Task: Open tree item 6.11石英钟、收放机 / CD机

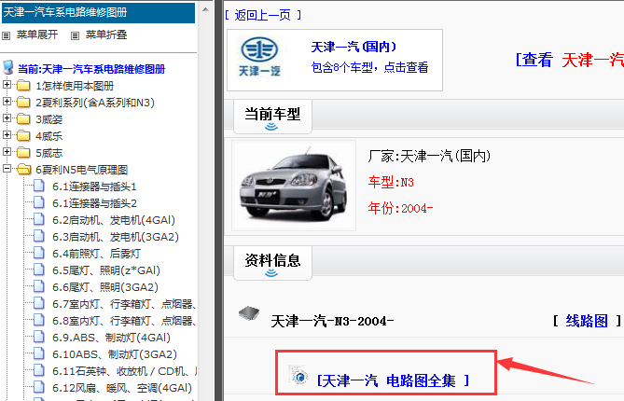Action: [x=124, y=371]
